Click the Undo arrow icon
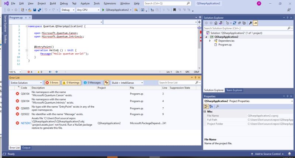 tap(46, 10)
